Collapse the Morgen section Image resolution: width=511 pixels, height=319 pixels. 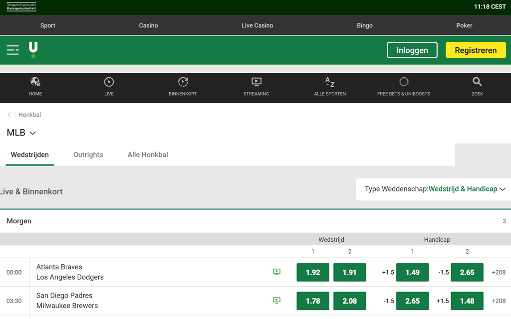pyautogui.click(x=255, y=221)
